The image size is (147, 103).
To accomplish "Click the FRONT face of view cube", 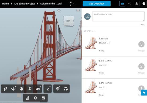I will click(68, 21).
